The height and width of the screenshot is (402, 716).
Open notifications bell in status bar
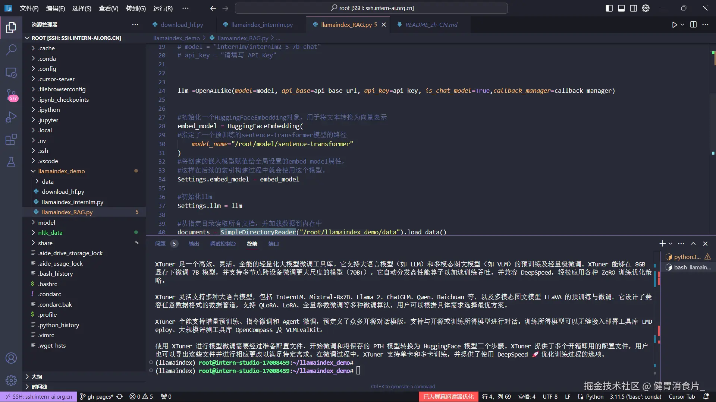pyautogui.click(x=706, y=396)
